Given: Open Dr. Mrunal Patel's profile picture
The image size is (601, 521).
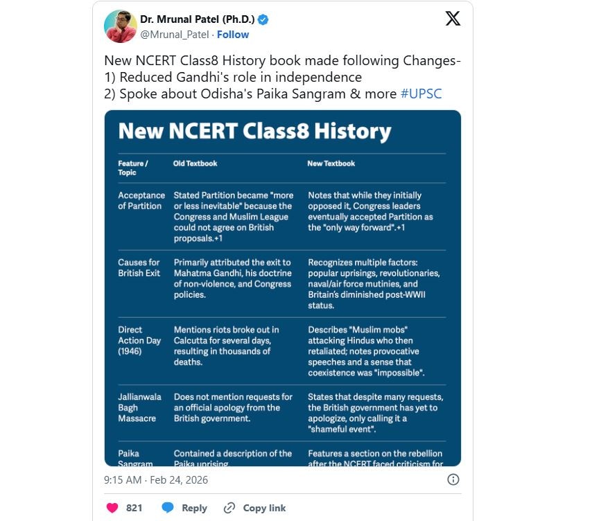Looking at the screenshot, I should 121,26.
